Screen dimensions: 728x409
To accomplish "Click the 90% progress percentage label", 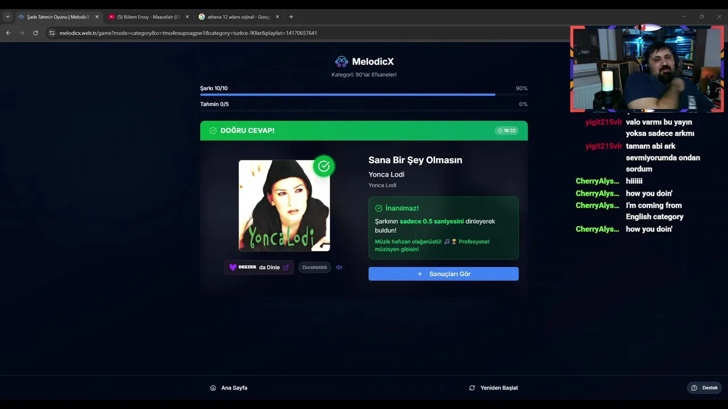I will (x=522, y=89).
